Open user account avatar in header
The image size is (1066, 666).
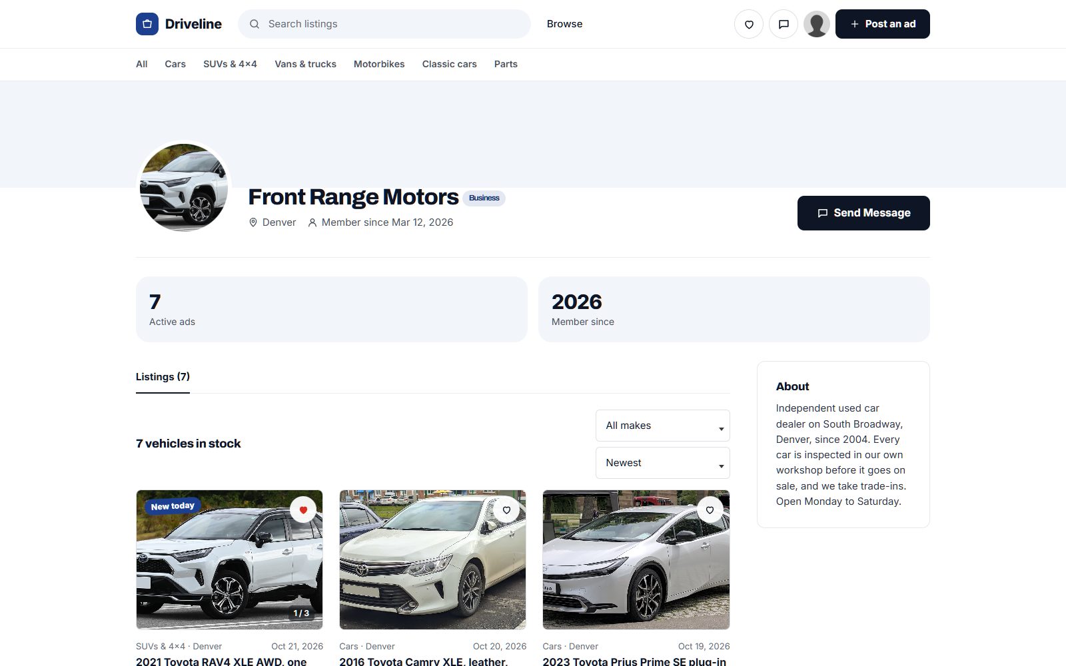[817, 24]
